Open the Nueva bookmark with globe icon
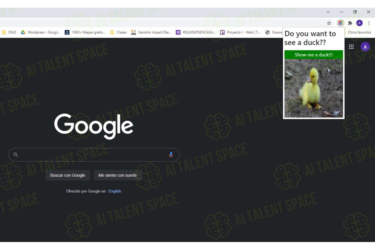This screenshot has width=375, height=250. [274, 32]
